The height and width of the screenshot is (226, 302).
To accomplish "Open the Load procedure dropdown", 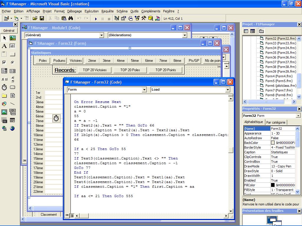I will 228,89.
